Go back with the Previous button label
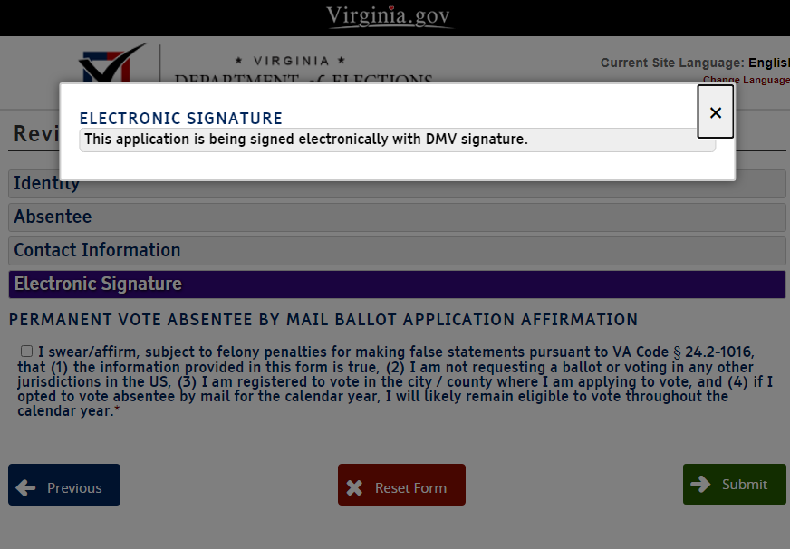Screen dimensions: 790x549 [x=74, y=487]
